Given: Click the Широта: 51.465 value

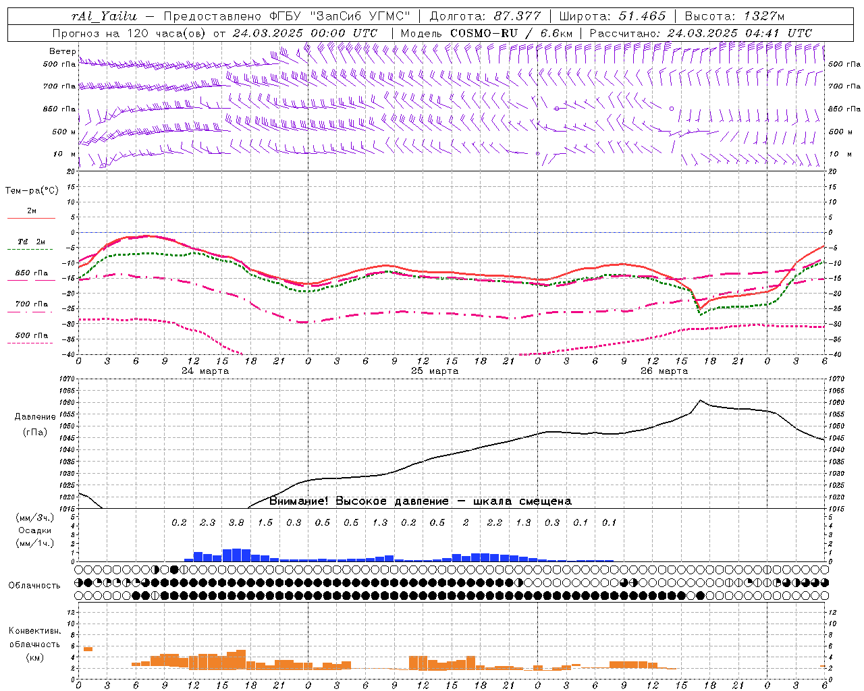Looking at the screenshot, I should (613, 16).
